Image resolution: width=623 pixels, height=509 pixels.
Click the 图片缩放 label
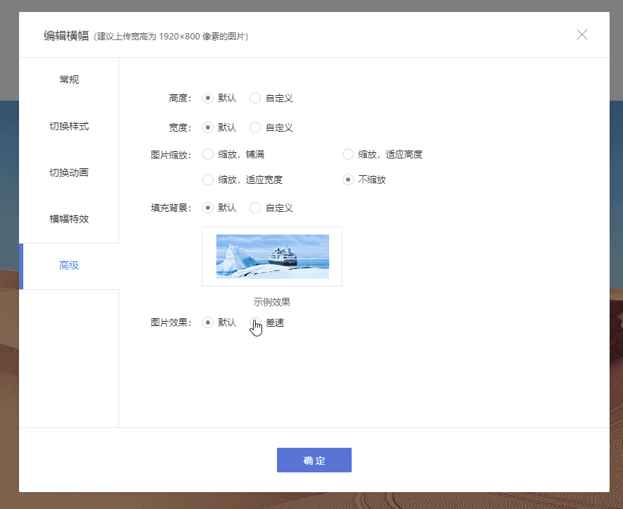coord(171,155)
